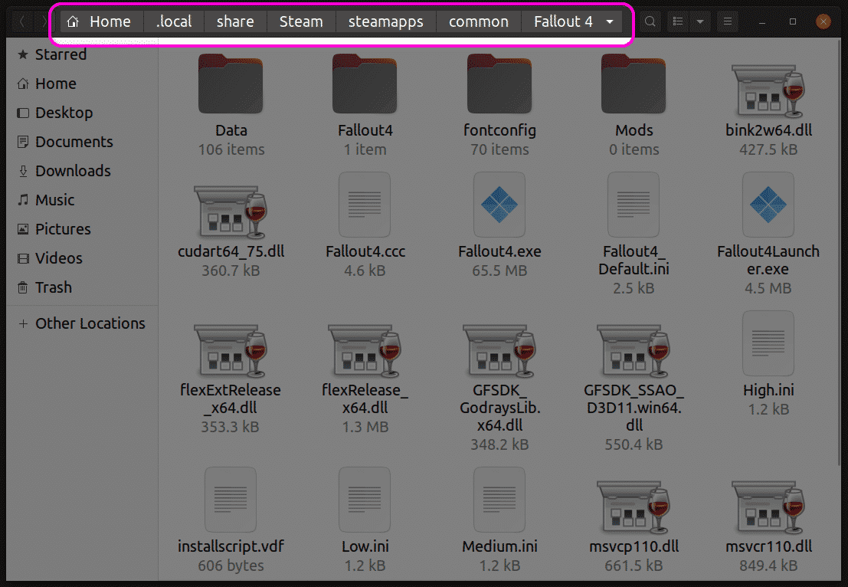Select the High.ini file icon
The width and height of the screenshot is (848, 587).
[x=768, y=343]
